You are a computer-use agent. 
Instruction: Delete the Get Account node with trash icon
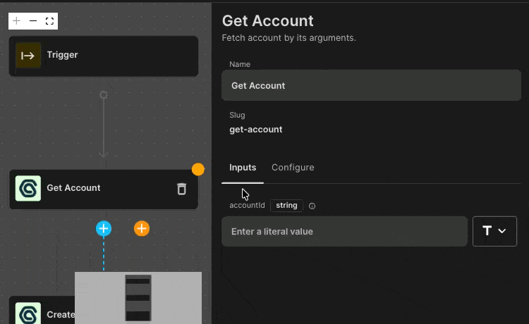[181, 189]
